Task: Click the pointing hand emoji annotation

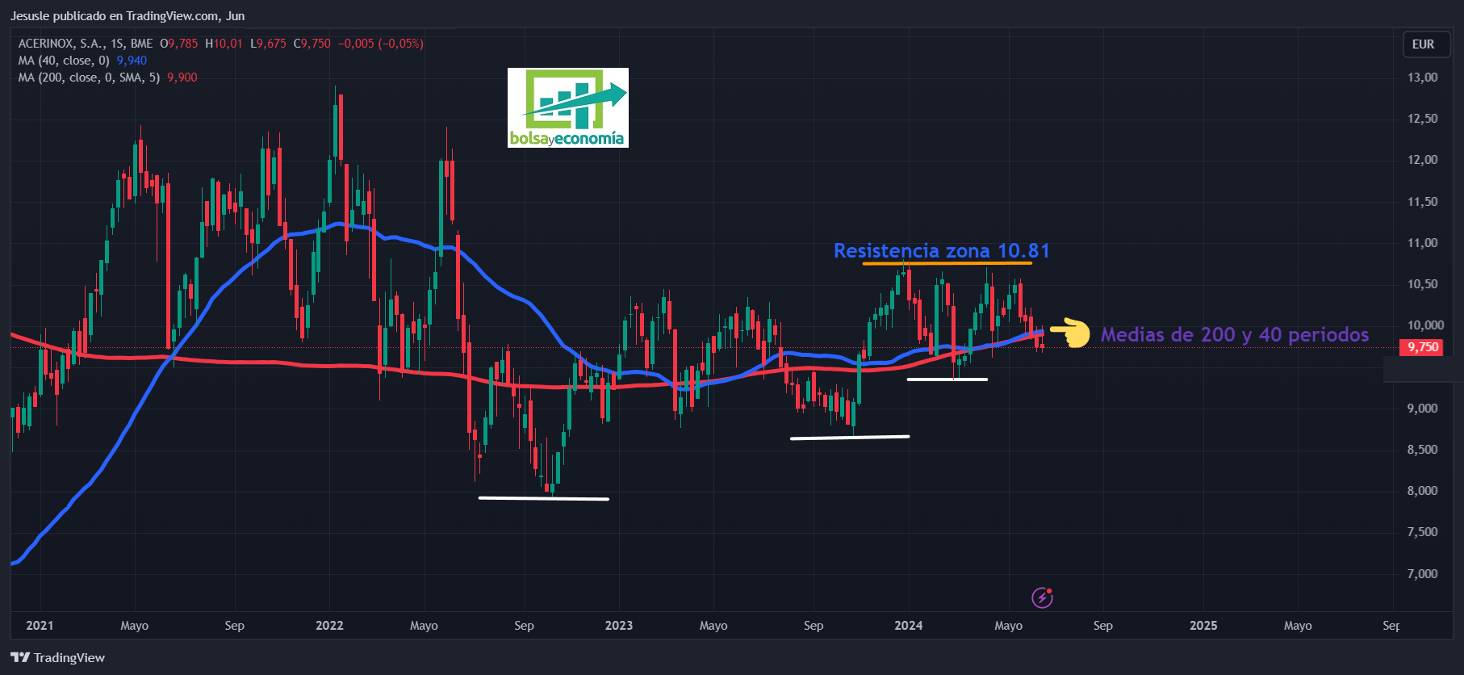Action: pos(1070,333)
